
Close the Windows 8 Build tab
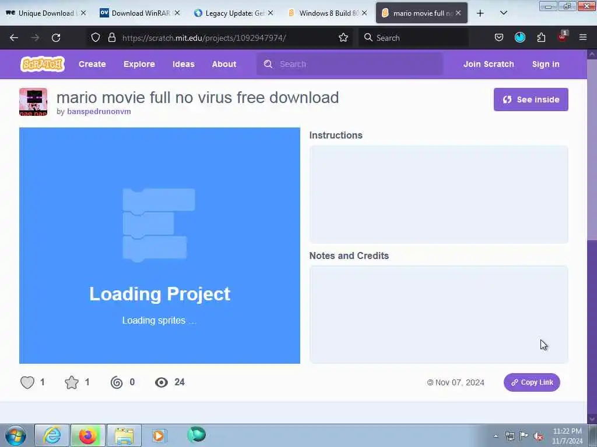[x=364, y=13]
